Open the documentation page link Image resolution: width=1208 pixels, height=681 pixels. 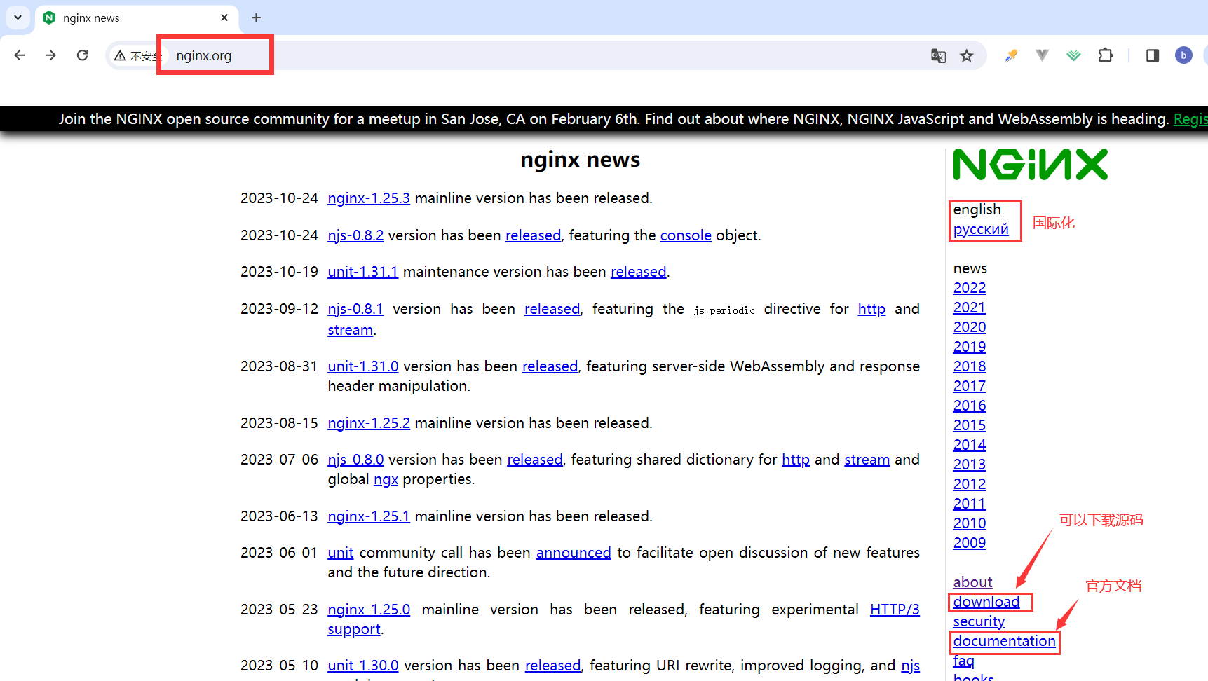pyautogui.click(x=1004, y=641)
